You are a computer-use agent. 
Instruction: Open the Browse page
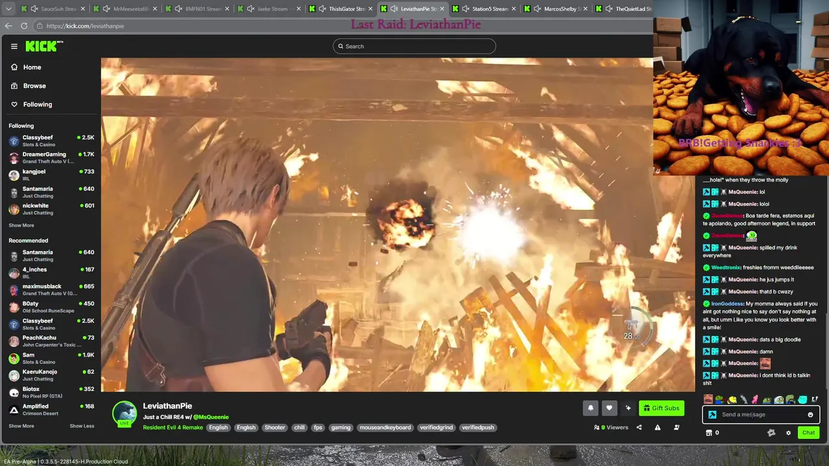(28, 85)
